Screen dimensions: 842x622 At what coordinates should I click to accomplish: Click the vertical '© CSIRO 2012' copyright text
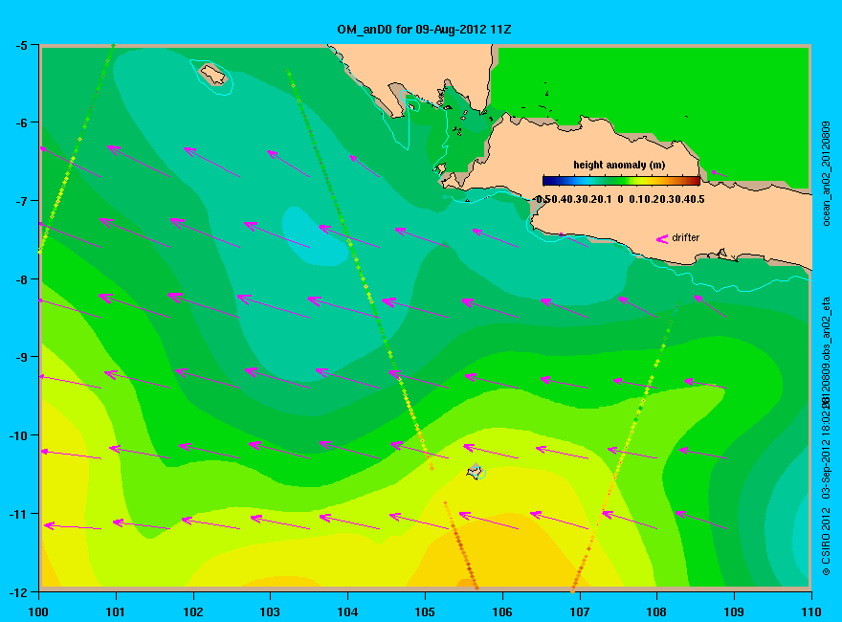827,540
